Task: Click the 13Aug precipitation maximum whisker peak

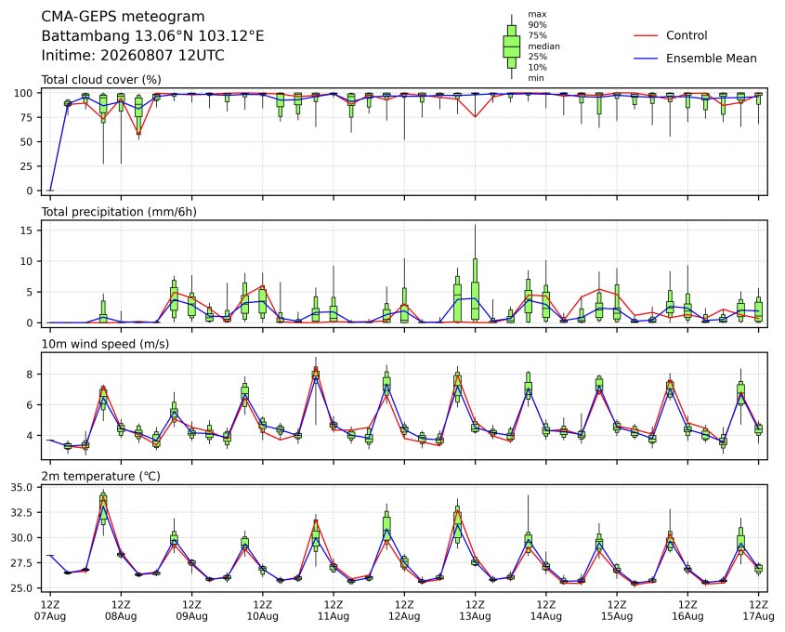Action: (475, 225)
